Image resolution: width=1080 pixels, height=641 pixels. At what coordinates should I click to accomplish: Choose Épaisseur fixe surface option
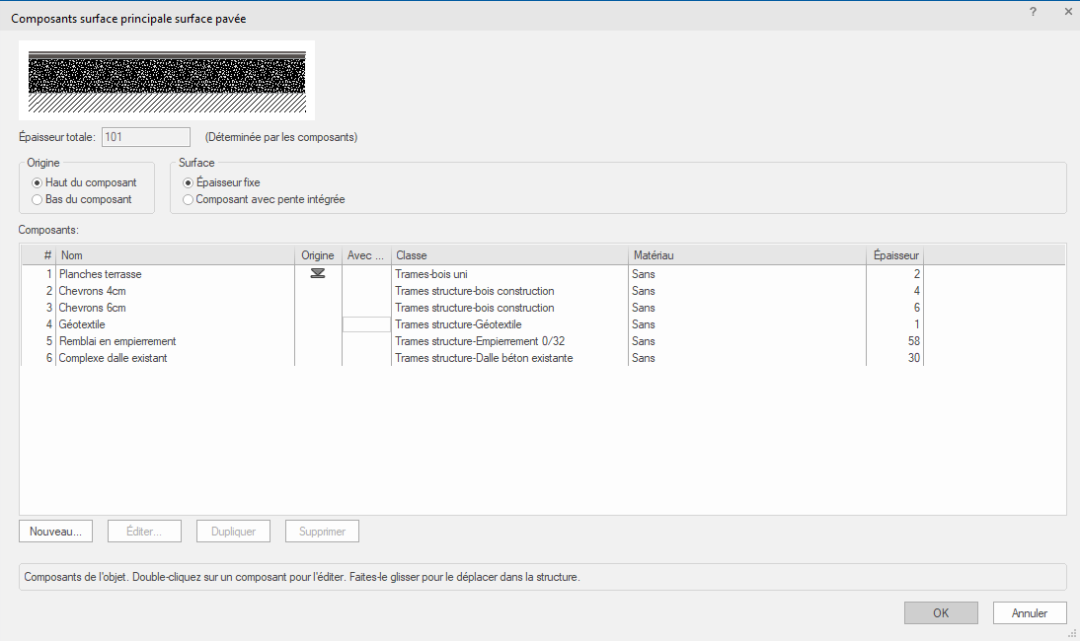click(189, 182)
